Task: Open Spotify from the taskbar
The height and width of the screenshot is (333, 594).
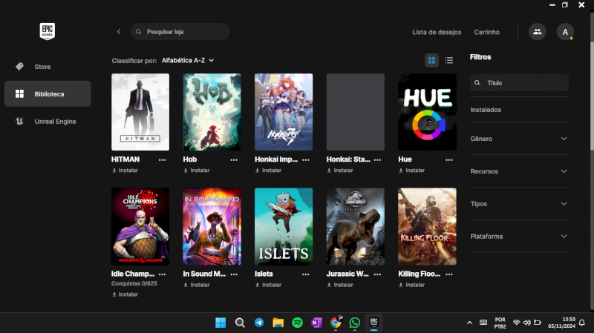Action: pyautogui.click(x=297, y=323)
